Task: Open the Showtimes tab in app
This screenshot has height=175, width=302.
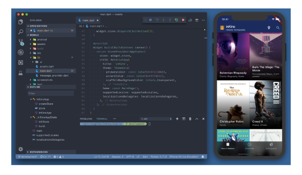Action: pos(249,146)
